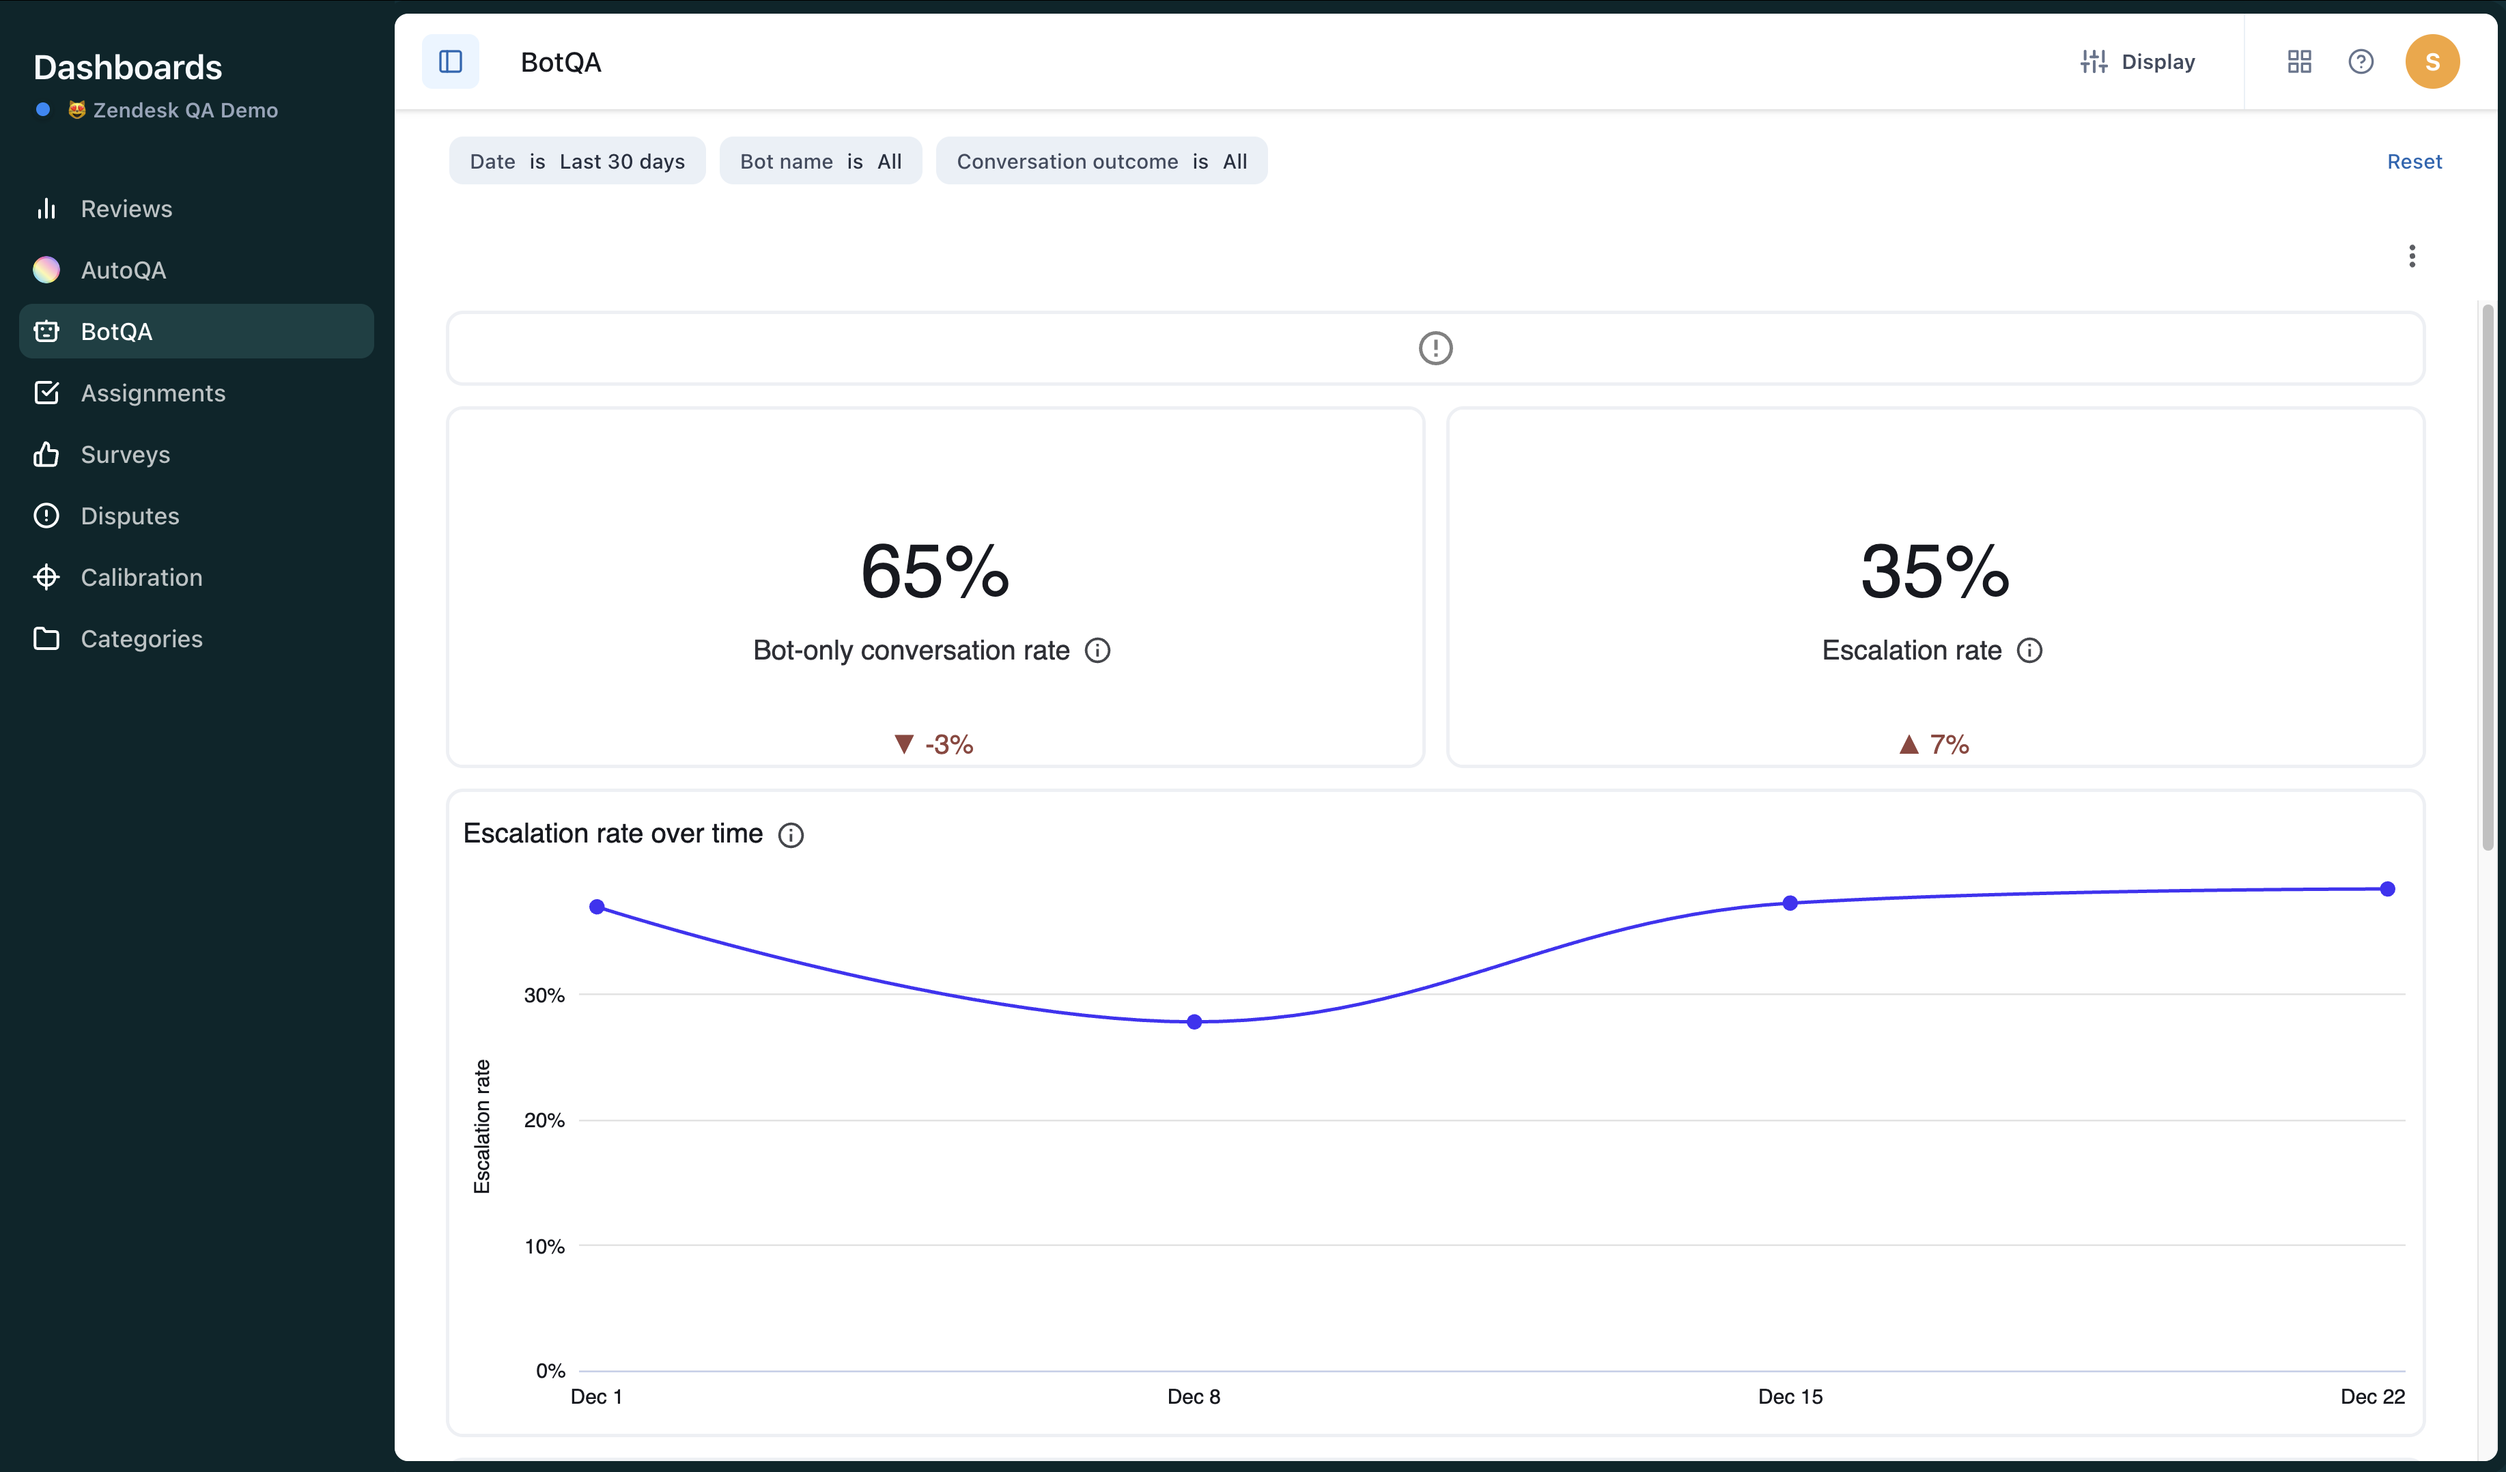Expand the Bot name filter
Image resolution: width=2506 pixels, height=1472 pixels.
click(820, 161)
